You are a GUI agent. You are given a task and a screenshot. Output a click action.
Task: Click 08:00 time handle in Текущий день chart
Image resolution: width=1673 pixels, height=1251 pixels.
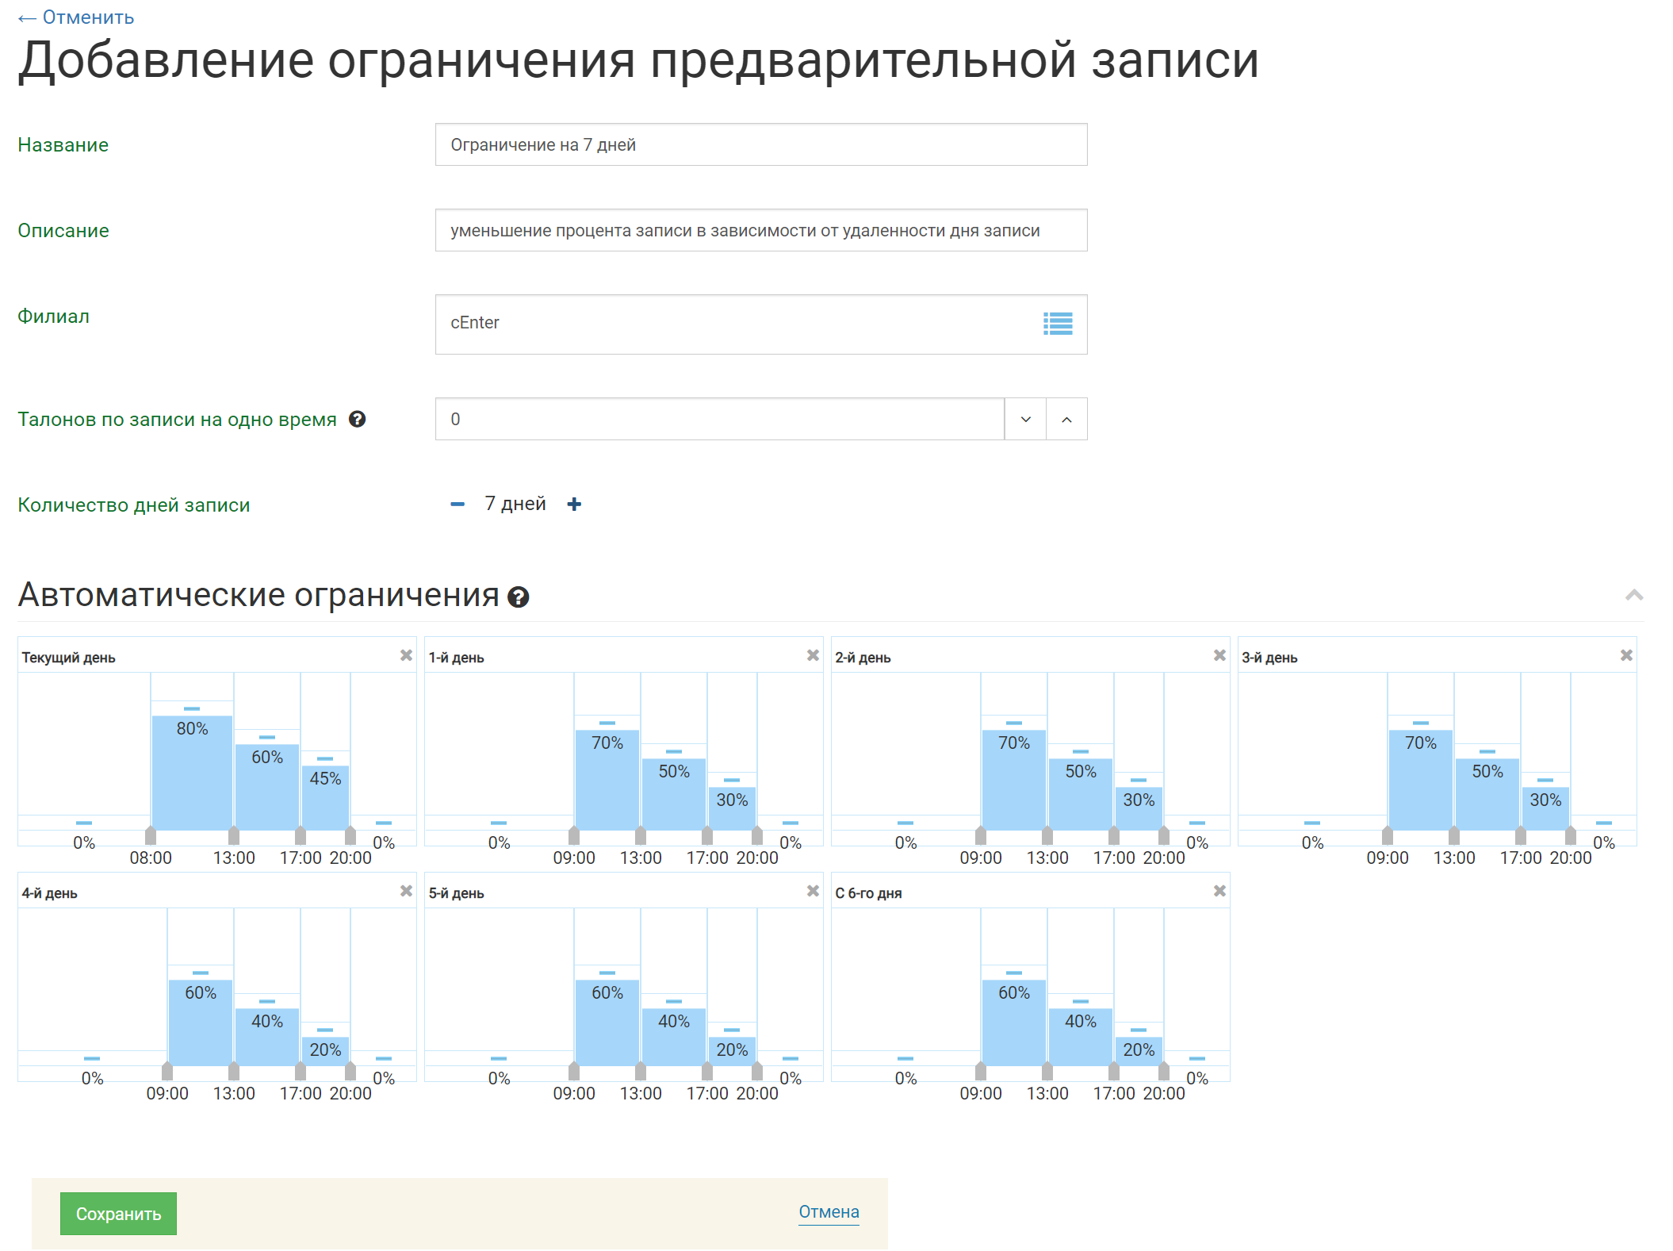[x=151, y=835]
